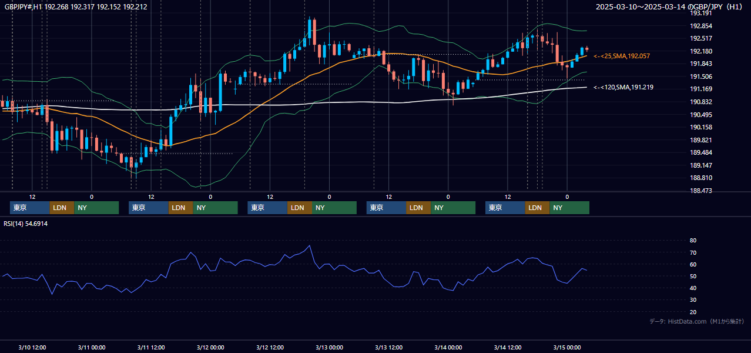This screenshot has width=751, height=353.
Task: Click RSI scale value 20
Action: (x=693, y=312)
